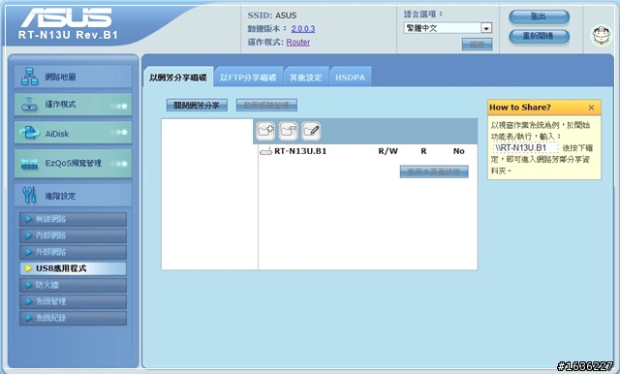Click the 重新開機 reboot button

click(539, 36)
